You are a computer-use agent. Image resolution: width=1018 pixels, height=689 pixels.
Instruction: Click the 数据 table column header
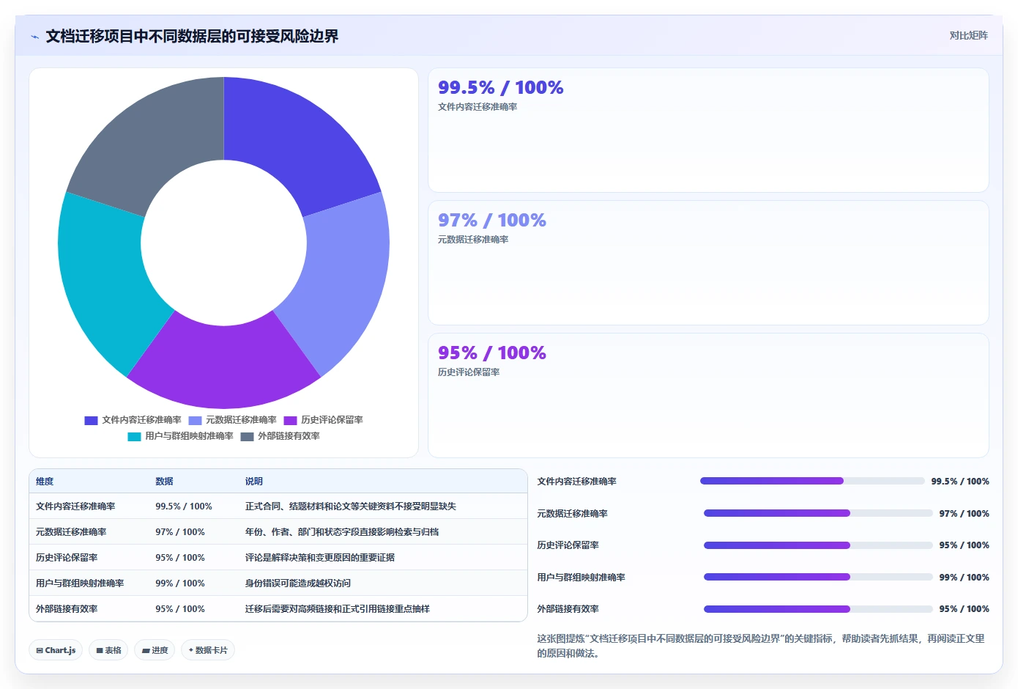click(164, 482)
